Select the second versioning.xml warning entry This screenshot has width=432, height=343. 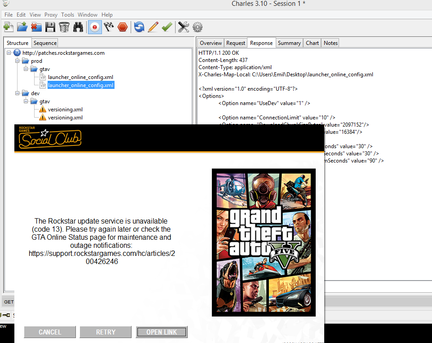tap(65, 117)
